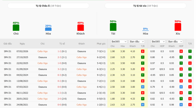Viewport: 196px width, 109px height.
Task: Click the red Khách 40% bar
Action: (81, 28)
